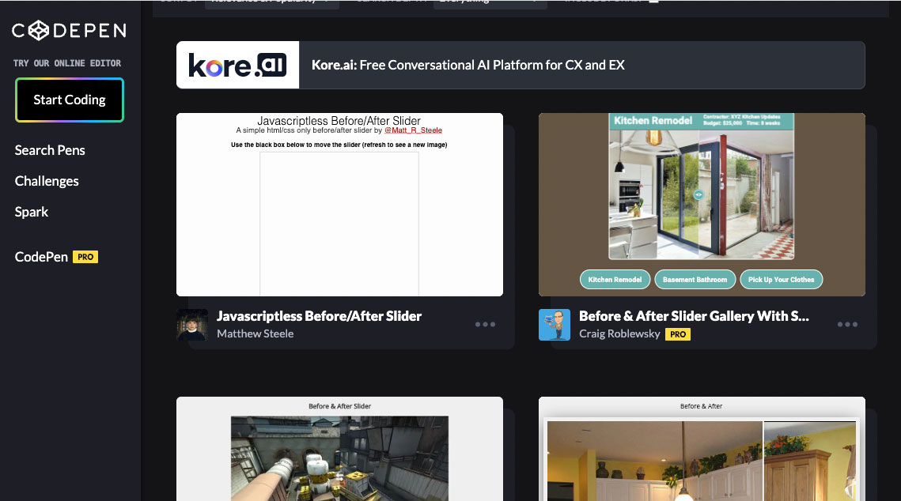This screenshot has width=901, height=501.
Task: Expand the Everything filter dropdown
Action: 492,2
